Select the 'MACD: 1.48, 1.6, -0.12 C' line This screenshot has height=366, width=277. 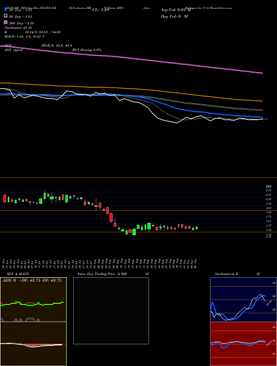[25, 37]
